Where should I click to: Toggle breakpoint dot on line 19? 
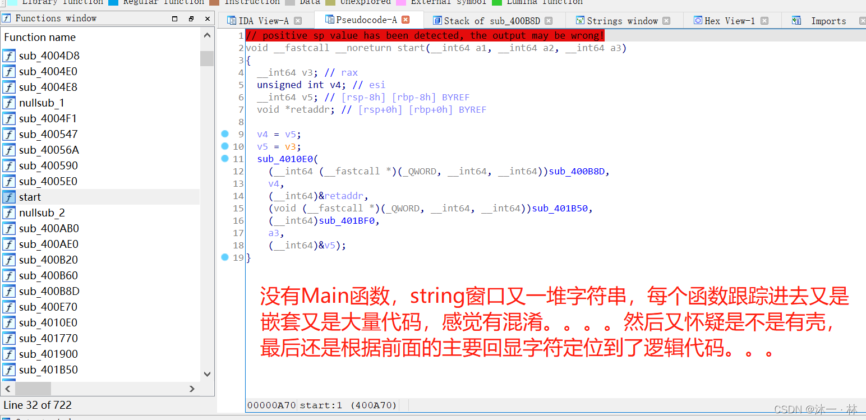(225, 257)
